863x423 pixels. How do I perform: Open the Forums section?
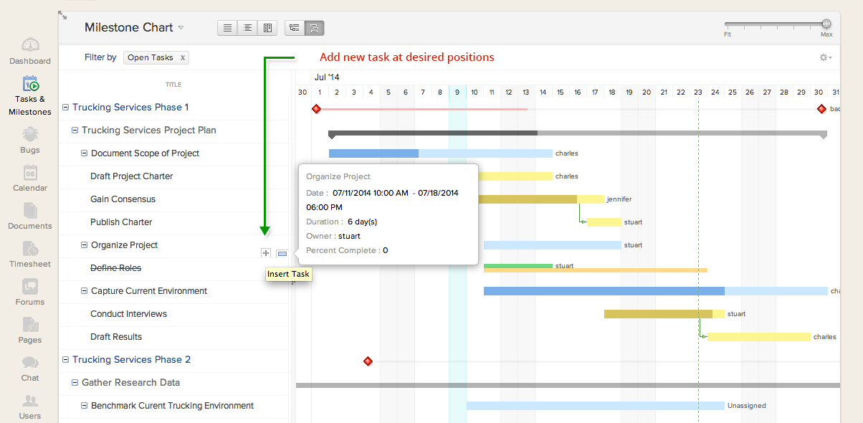pos(29,292)
